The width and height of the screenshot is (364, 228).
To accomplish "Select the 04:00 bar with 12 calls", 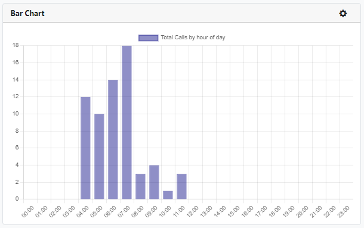I will (85, 148).
